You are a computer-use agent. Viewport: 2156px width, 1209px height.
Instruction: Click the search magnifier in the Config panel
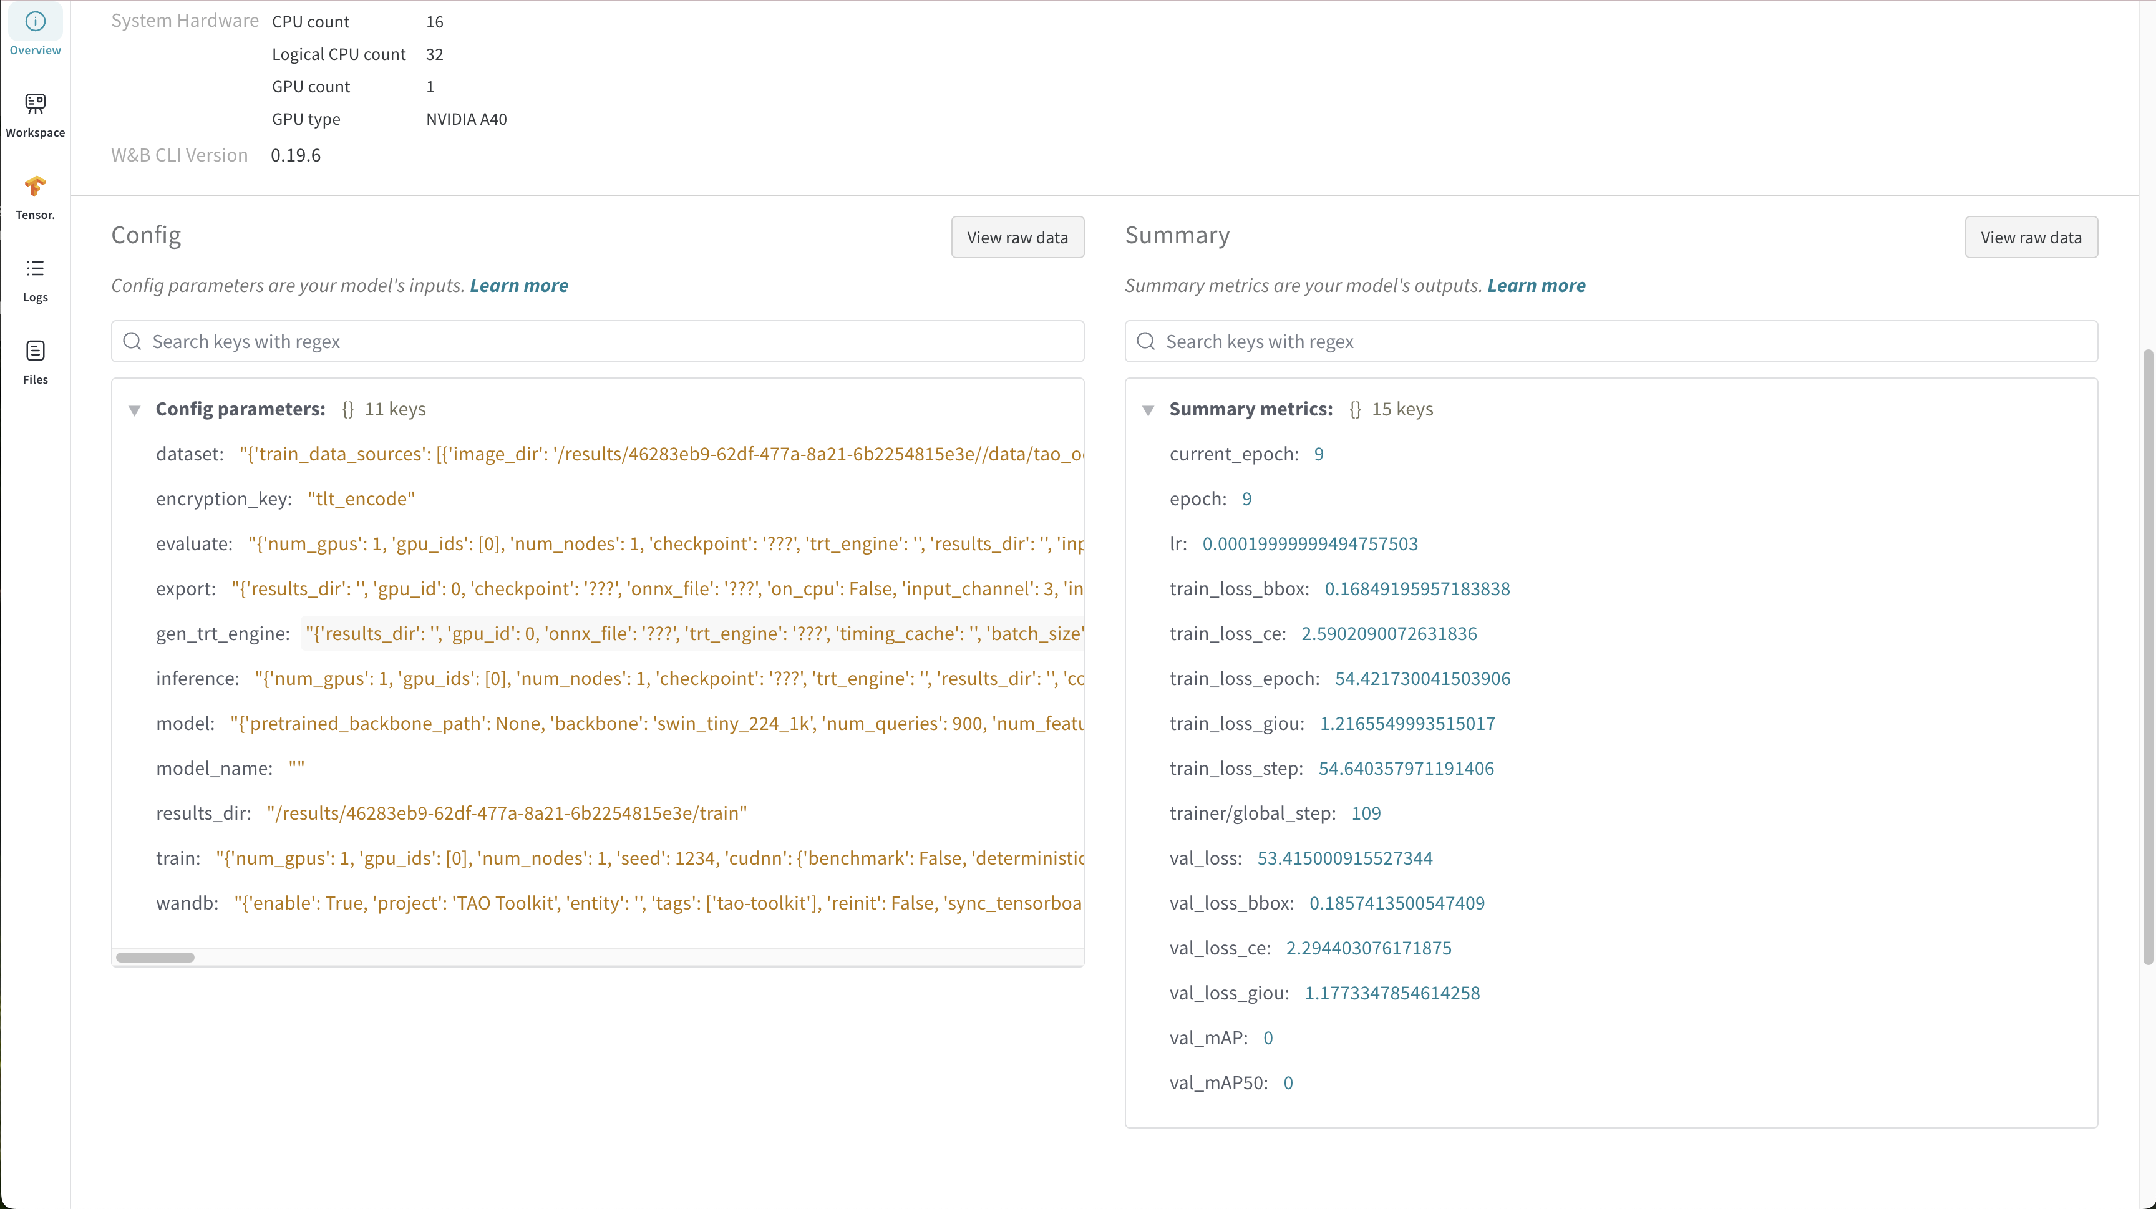coord(132,341)
